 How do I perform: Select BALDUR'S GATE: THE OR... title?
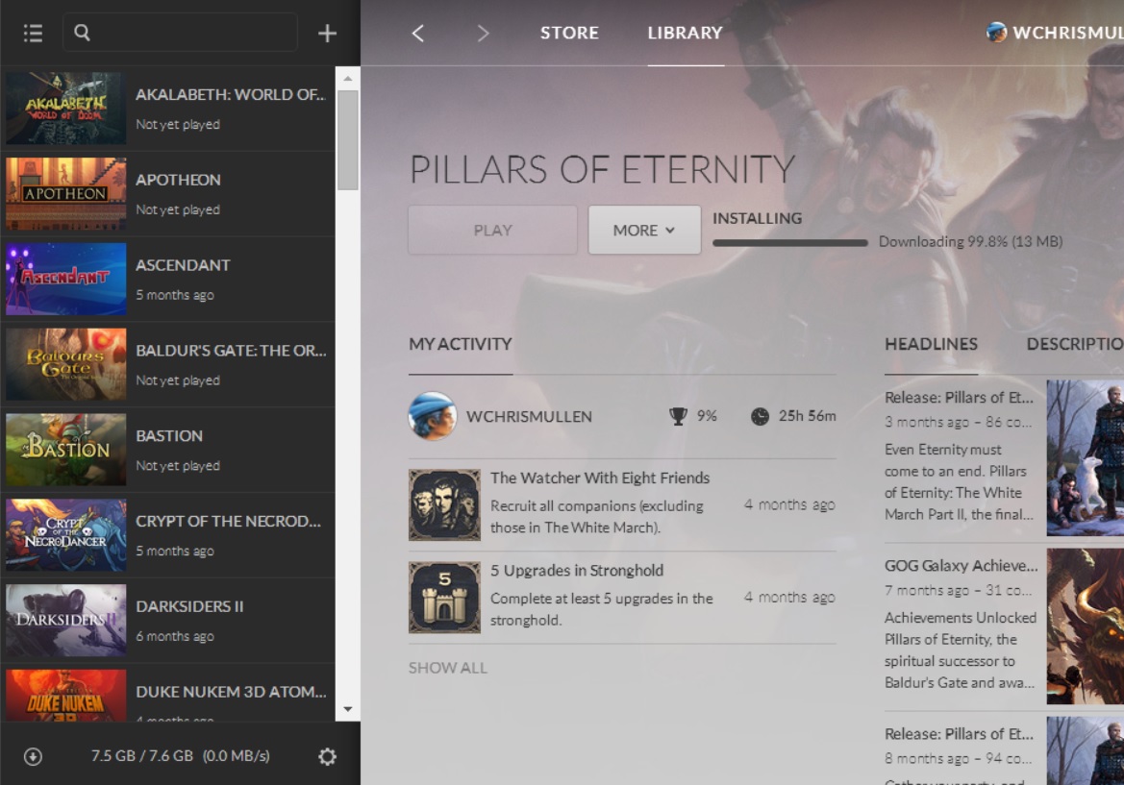click(x=231, y=351)
